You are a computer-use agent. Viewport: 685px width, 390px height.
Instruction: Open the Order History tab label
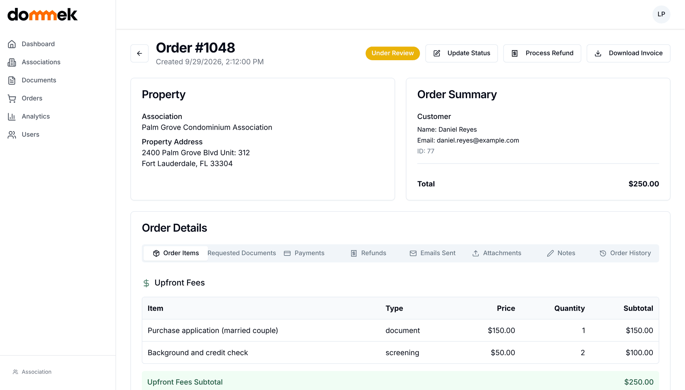pos(631,253)
